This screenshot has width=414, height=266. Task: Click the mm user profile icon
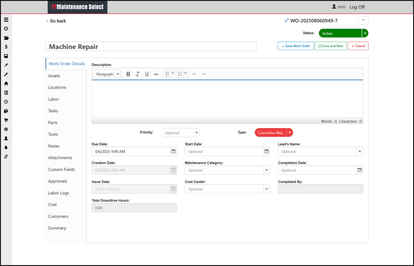point(334,6)
